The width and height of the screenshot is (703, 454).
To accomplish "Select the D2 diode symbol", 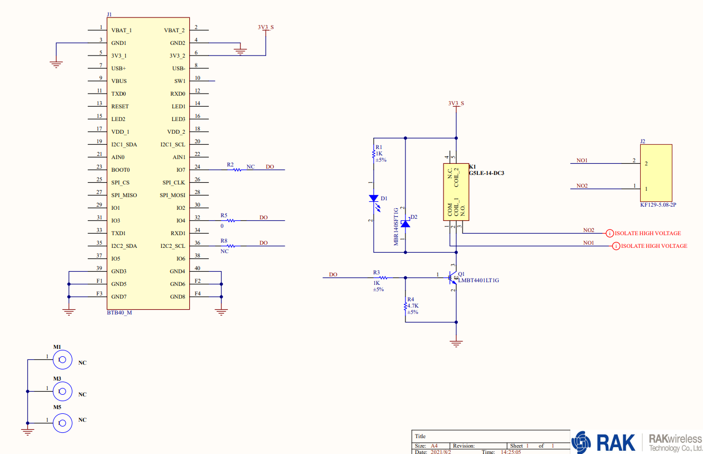I will point(405,223).
